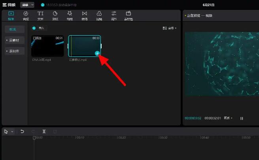
Task: Switch to the Text (文本) tab
Action: pyautogui.click(x=40, y=15)
